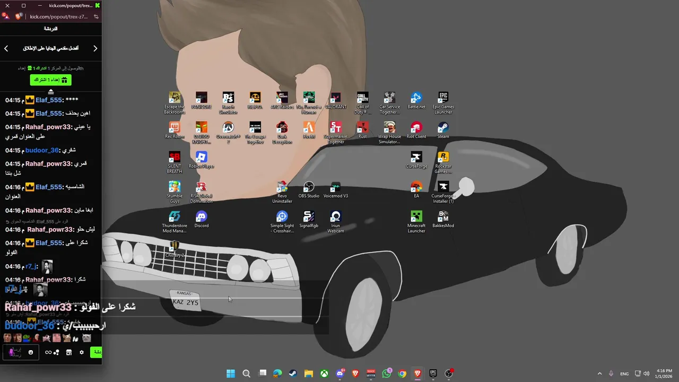Click the chat message input field

tap(20, 352)
